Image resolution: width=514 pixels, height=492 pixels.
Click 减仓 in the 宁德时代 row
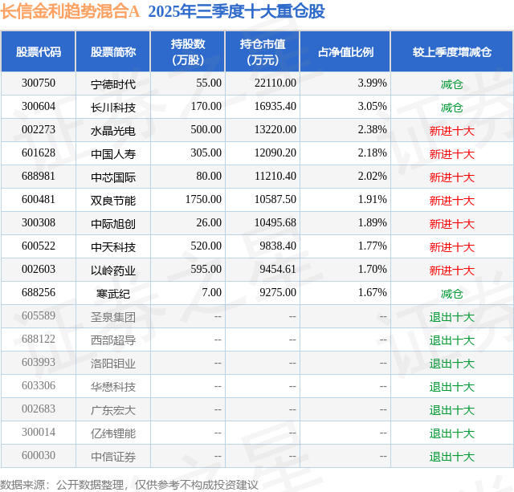pyautogui.click(x=451, y=84)
